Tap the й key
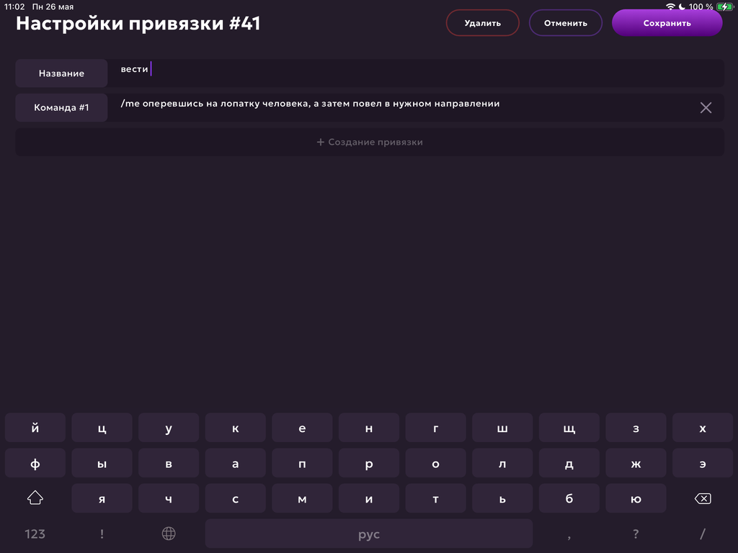This screenshot has width=738, height=553. [x=35, y=428]
